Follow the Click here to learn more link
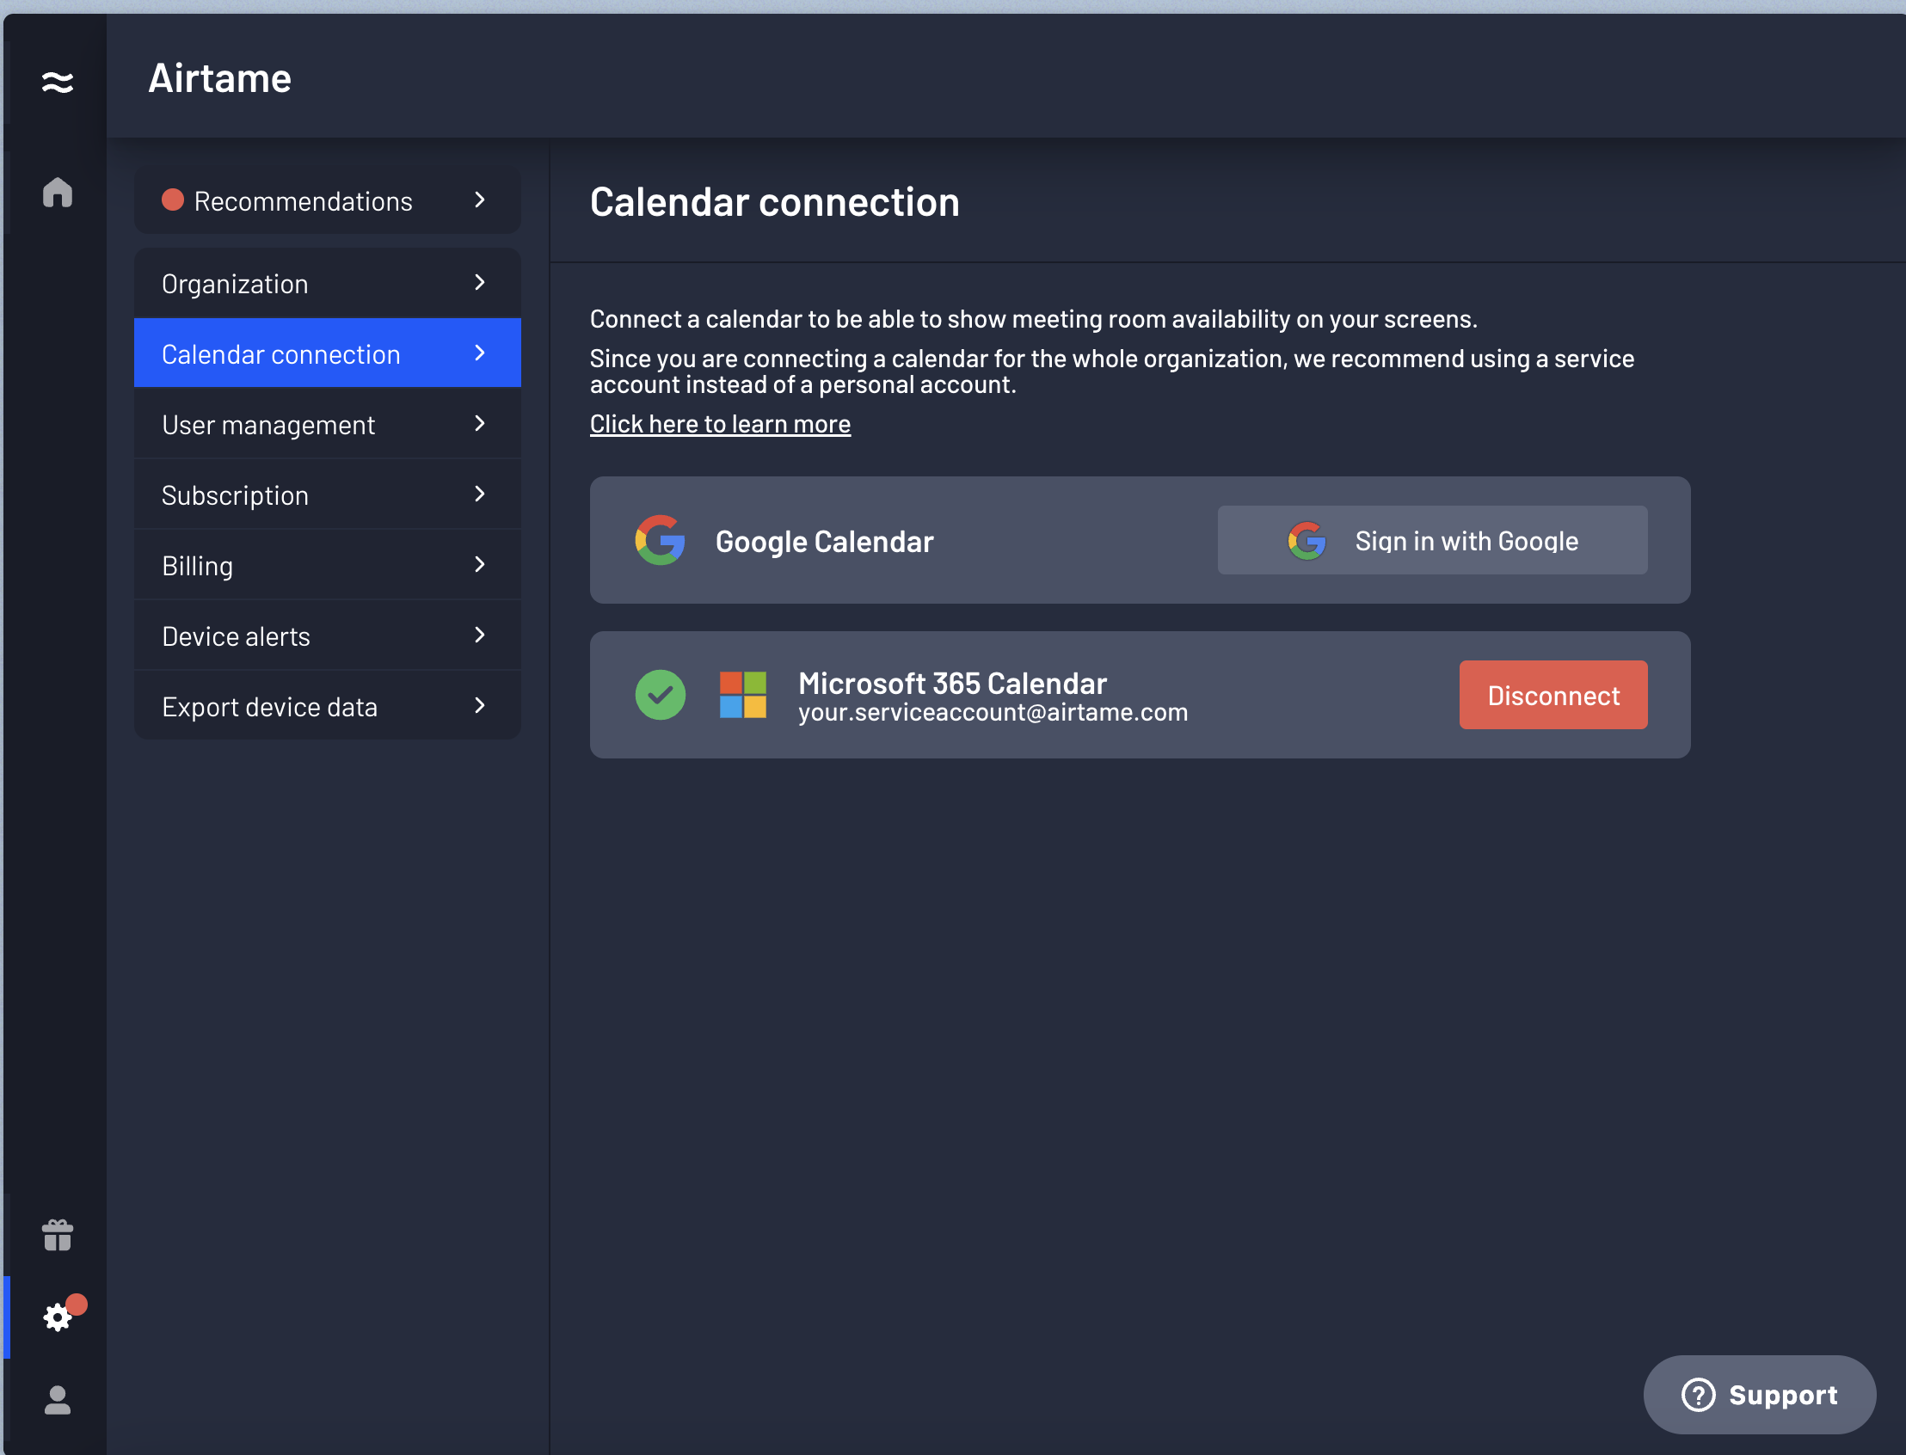The width and height of the screenshot is (1906, 1455). (720, 423)
